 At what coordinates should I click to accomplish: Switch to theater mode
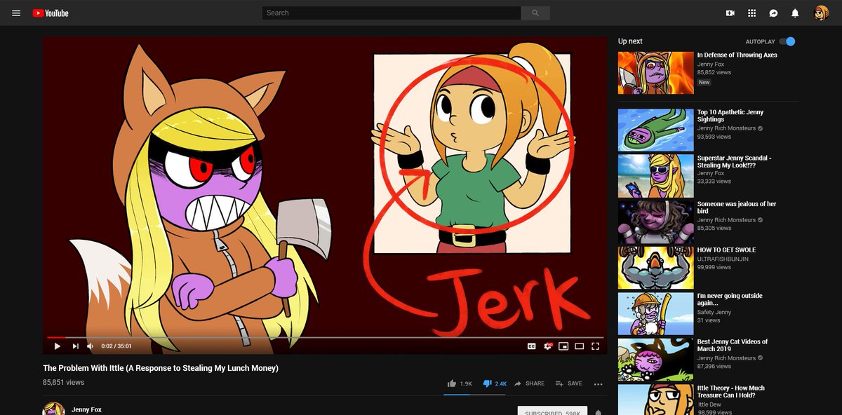[580, 346]
